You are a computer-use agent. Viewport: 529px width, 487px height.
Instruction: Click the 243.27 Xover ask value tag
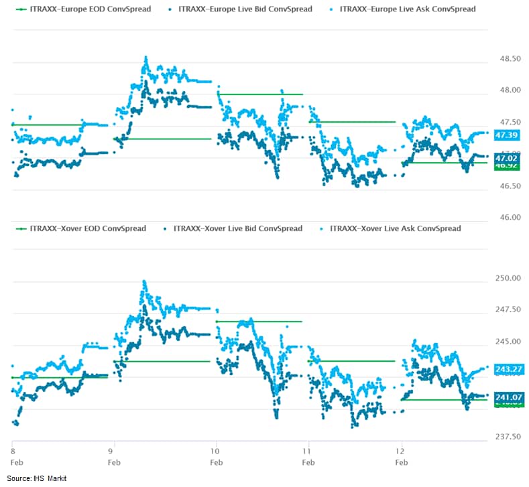pos(508,369)
